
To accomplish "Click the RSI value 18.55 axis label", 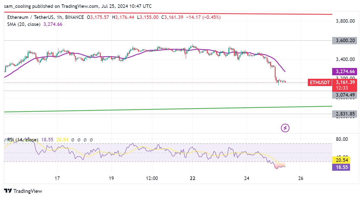I will coord(341,167).
